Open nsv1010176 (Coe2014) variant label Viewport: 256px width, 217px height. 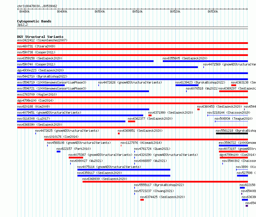click(x=61, y=137)
